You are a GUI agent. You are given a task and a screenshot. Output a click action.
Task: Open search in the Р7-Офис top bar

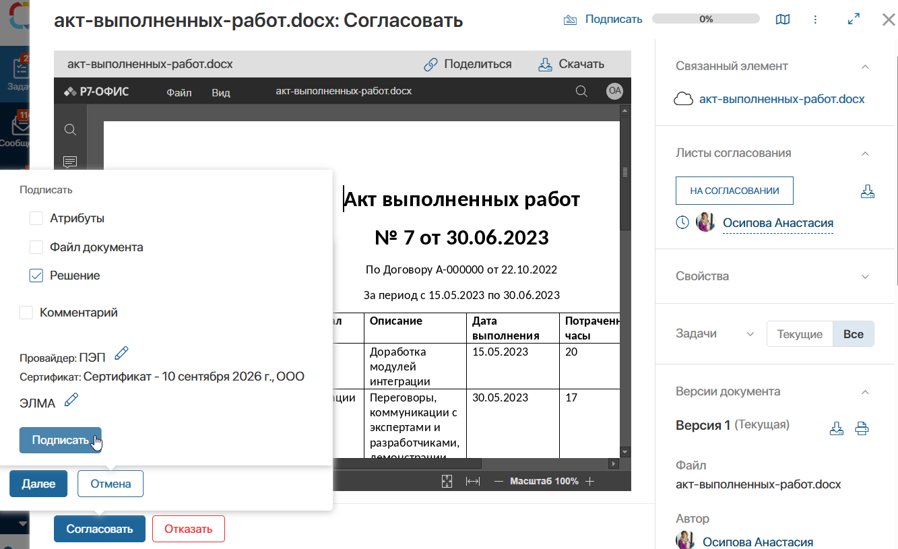[x=582, y=91]
